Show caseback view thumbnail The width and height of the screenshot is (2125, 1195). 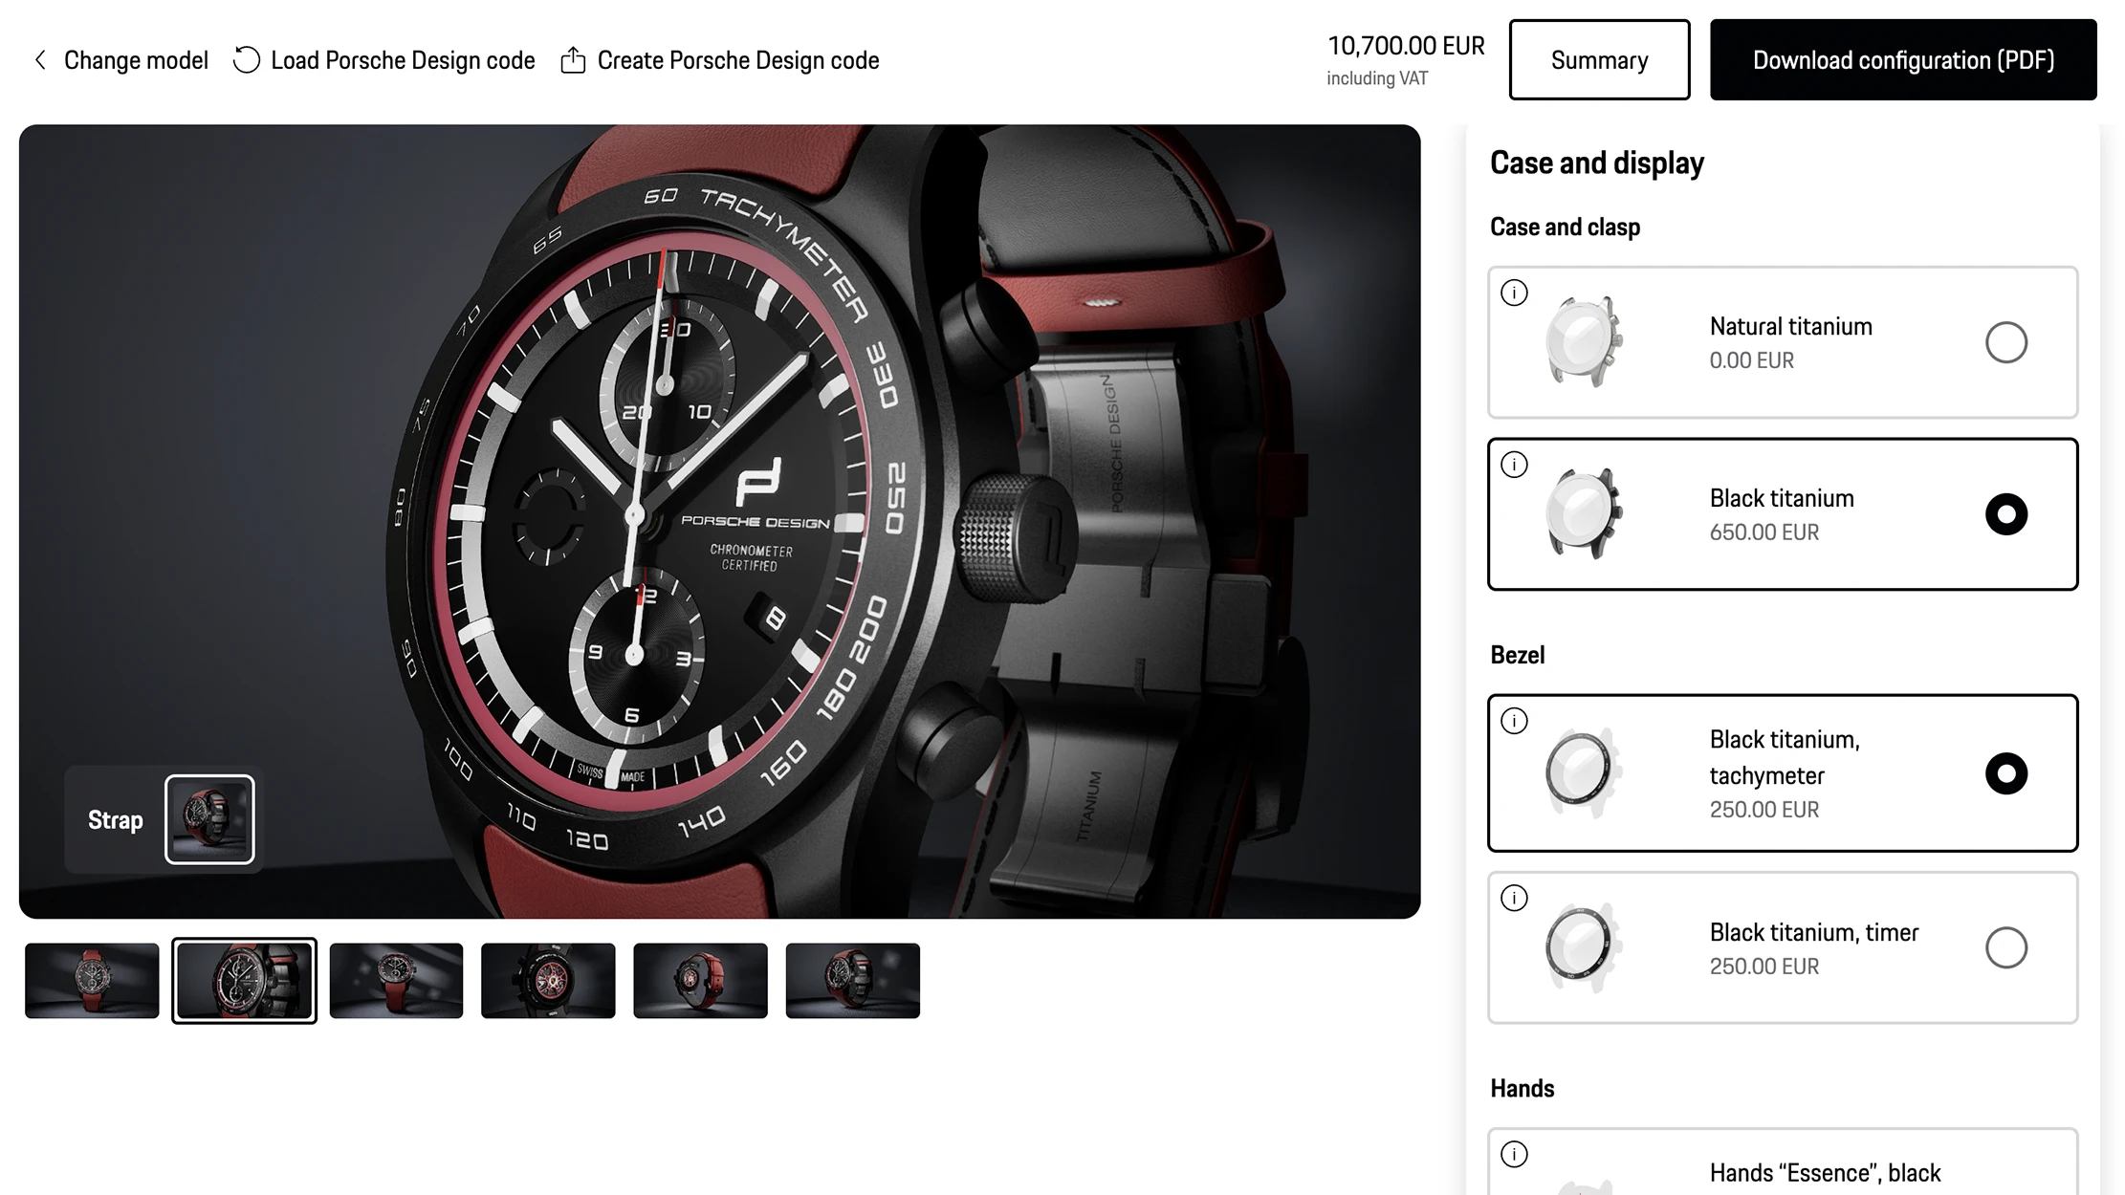(x=548, y=980)
